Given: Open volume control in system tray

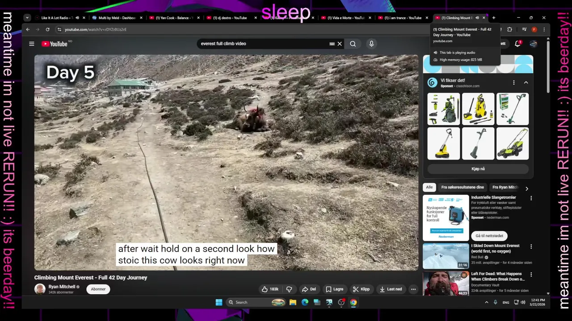Looking at the screenshot, I should pos(523,302).
